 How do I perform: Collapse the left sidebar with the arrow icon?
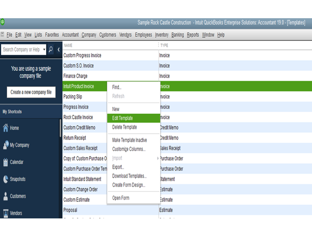point(58,49)
